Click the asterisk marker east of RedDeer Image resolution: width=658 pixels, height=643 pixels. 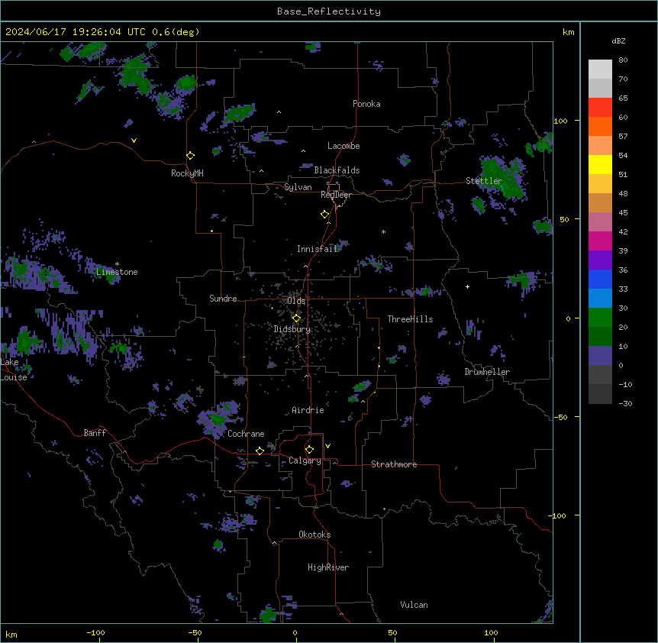[x=383, y=231]
